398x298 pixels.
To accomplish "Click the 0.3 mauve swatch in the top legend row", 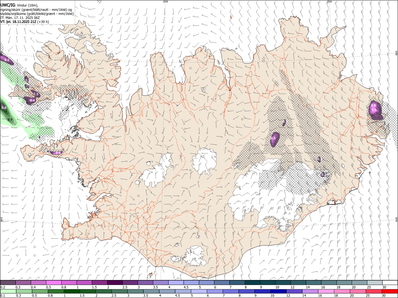I will (x=23, y=282).
